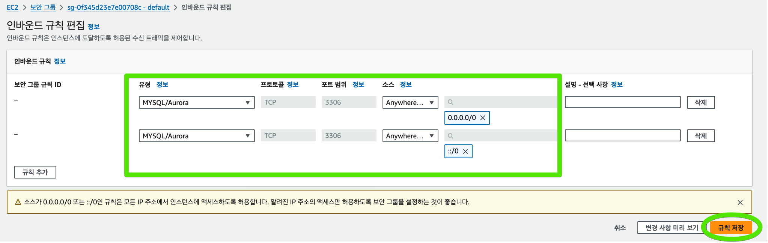Delete the second rule with 삭제
Viewport: 768px width, 243px height.
(x=701, y=136)
